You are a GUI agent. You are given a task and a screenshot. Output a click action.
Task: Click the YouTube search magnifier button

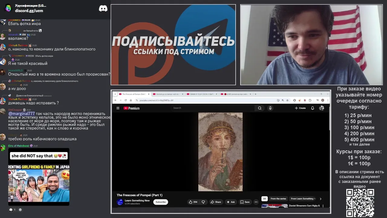pos(259,108)
